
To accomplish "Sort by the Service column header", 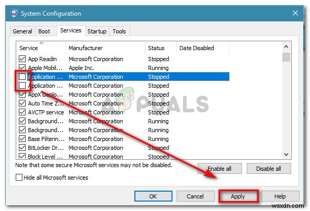I will coord(41,48).
